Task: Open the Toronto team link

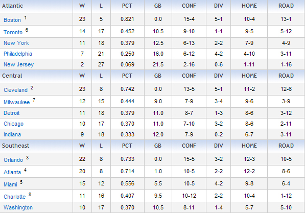Action: pyautogui.click(x=13, y=32)
